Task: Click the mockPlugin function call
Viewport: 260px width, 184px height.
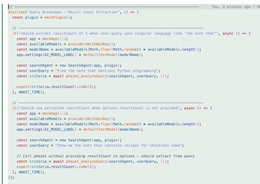Action: tap(58, 17)
